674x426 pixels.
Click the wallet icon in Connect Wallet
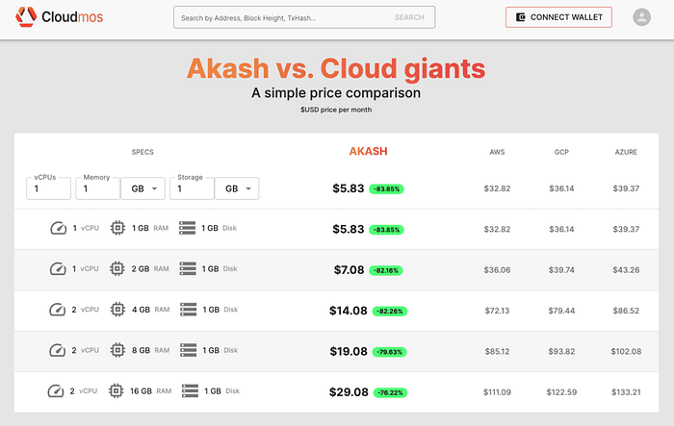[x=521, y=17]
